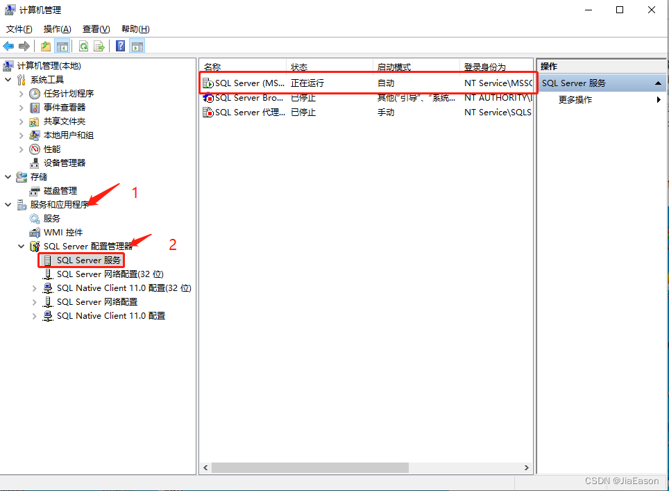Screen dimensions: 669x491
Task: Click the WMI 控件 icon
Action: click(35, 233)
